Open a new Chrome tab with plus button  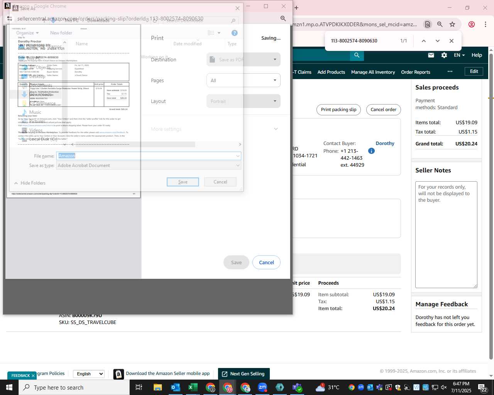coord(296,8)
